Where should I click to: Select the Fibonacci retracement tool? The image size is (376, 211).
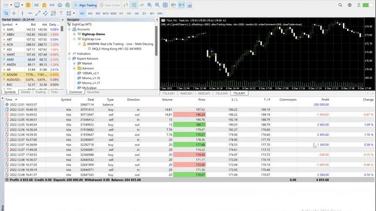coord(53,13)
